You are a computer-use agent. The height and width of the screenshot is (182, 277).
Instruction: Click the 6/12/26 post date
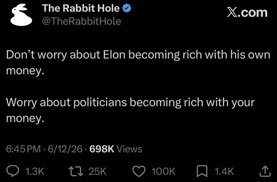pos(65,149)
